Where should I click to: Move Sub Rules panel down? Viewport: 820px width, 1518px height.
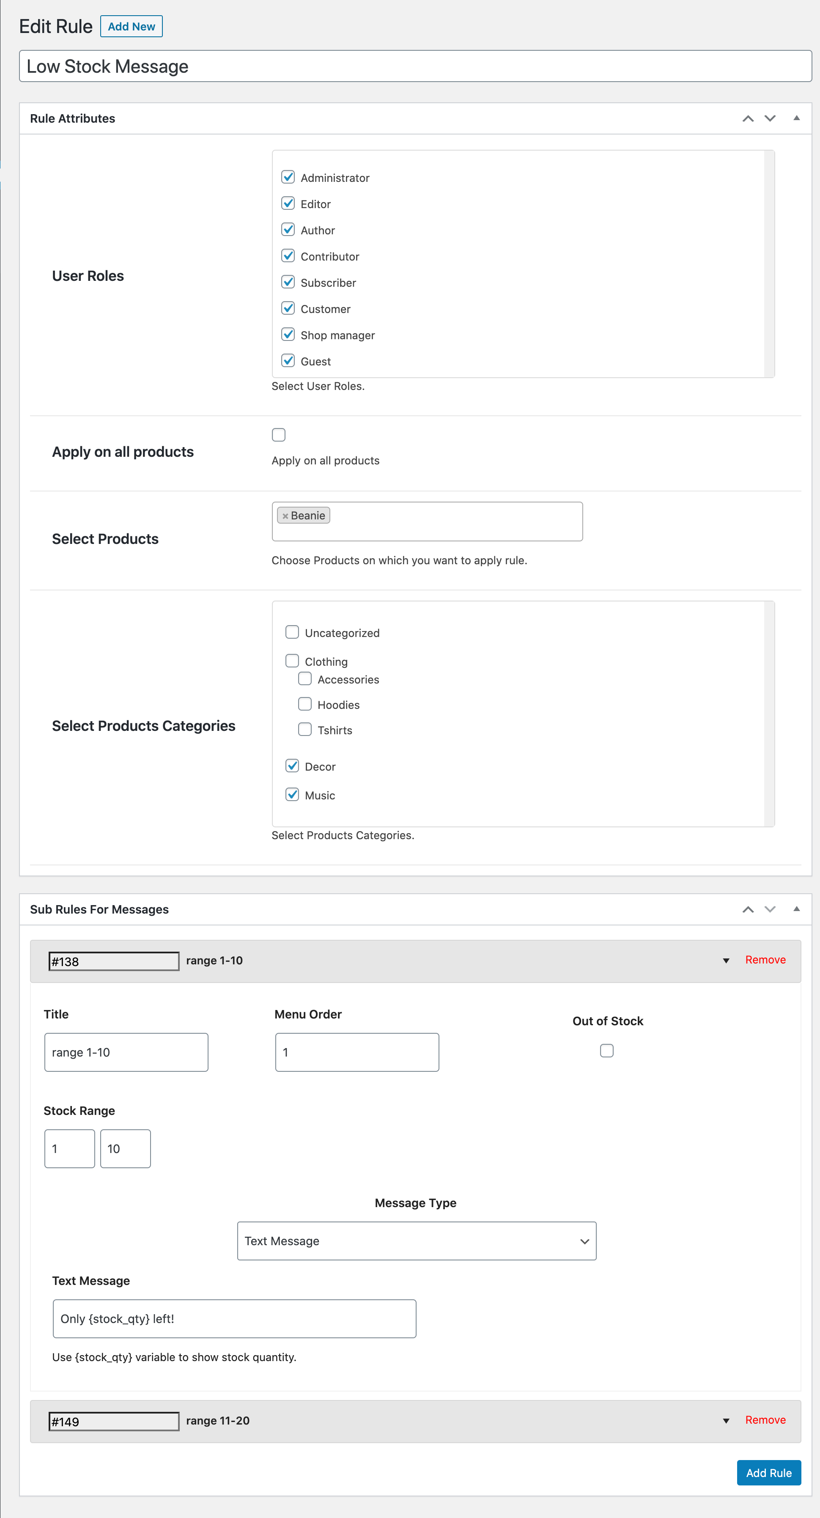click(769, 909)
